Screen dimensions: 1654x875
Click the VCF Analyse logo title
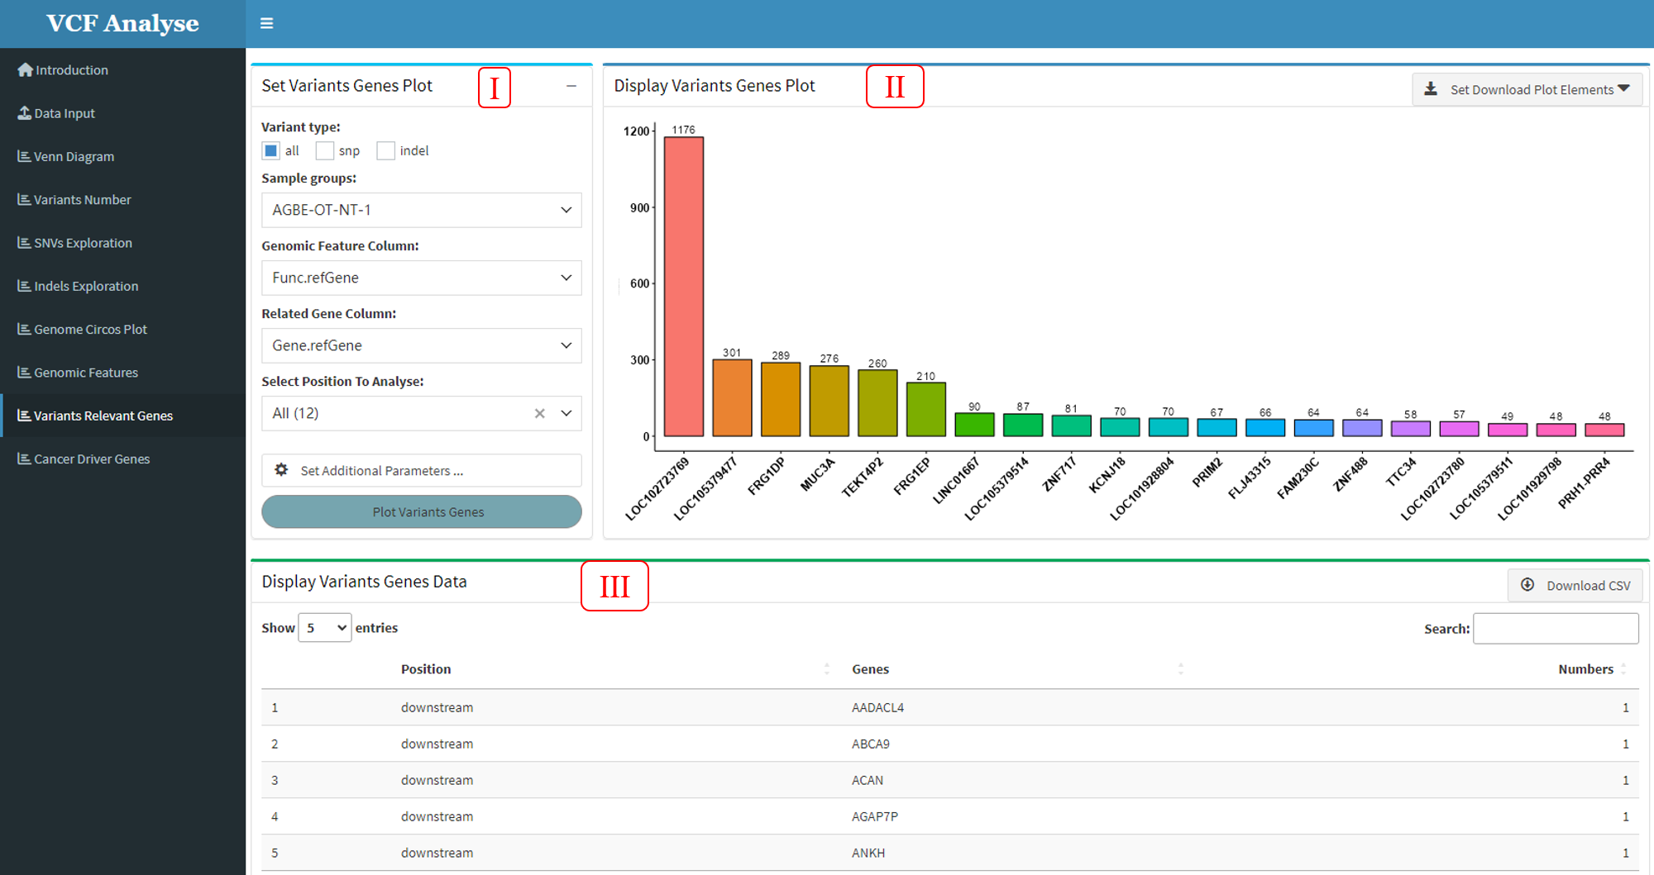pyautogui.click(x=122, y=23)
